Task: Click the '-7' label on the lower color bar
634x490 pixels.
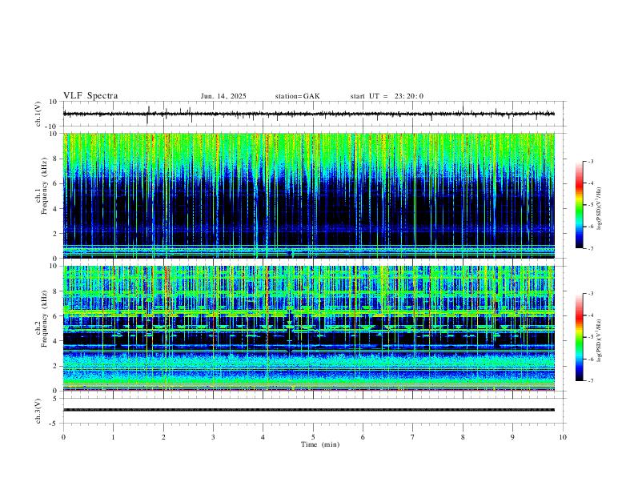Action: click(x=590, y=381)
